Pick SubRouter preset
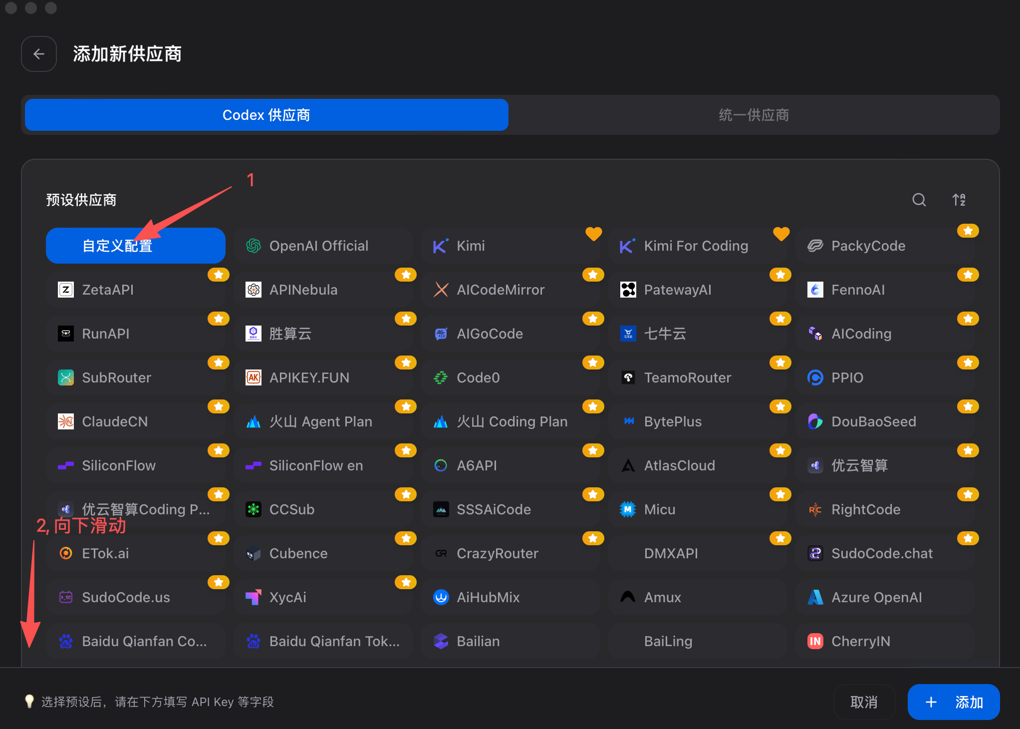The image size is (1020, 729). coord(136,377)
